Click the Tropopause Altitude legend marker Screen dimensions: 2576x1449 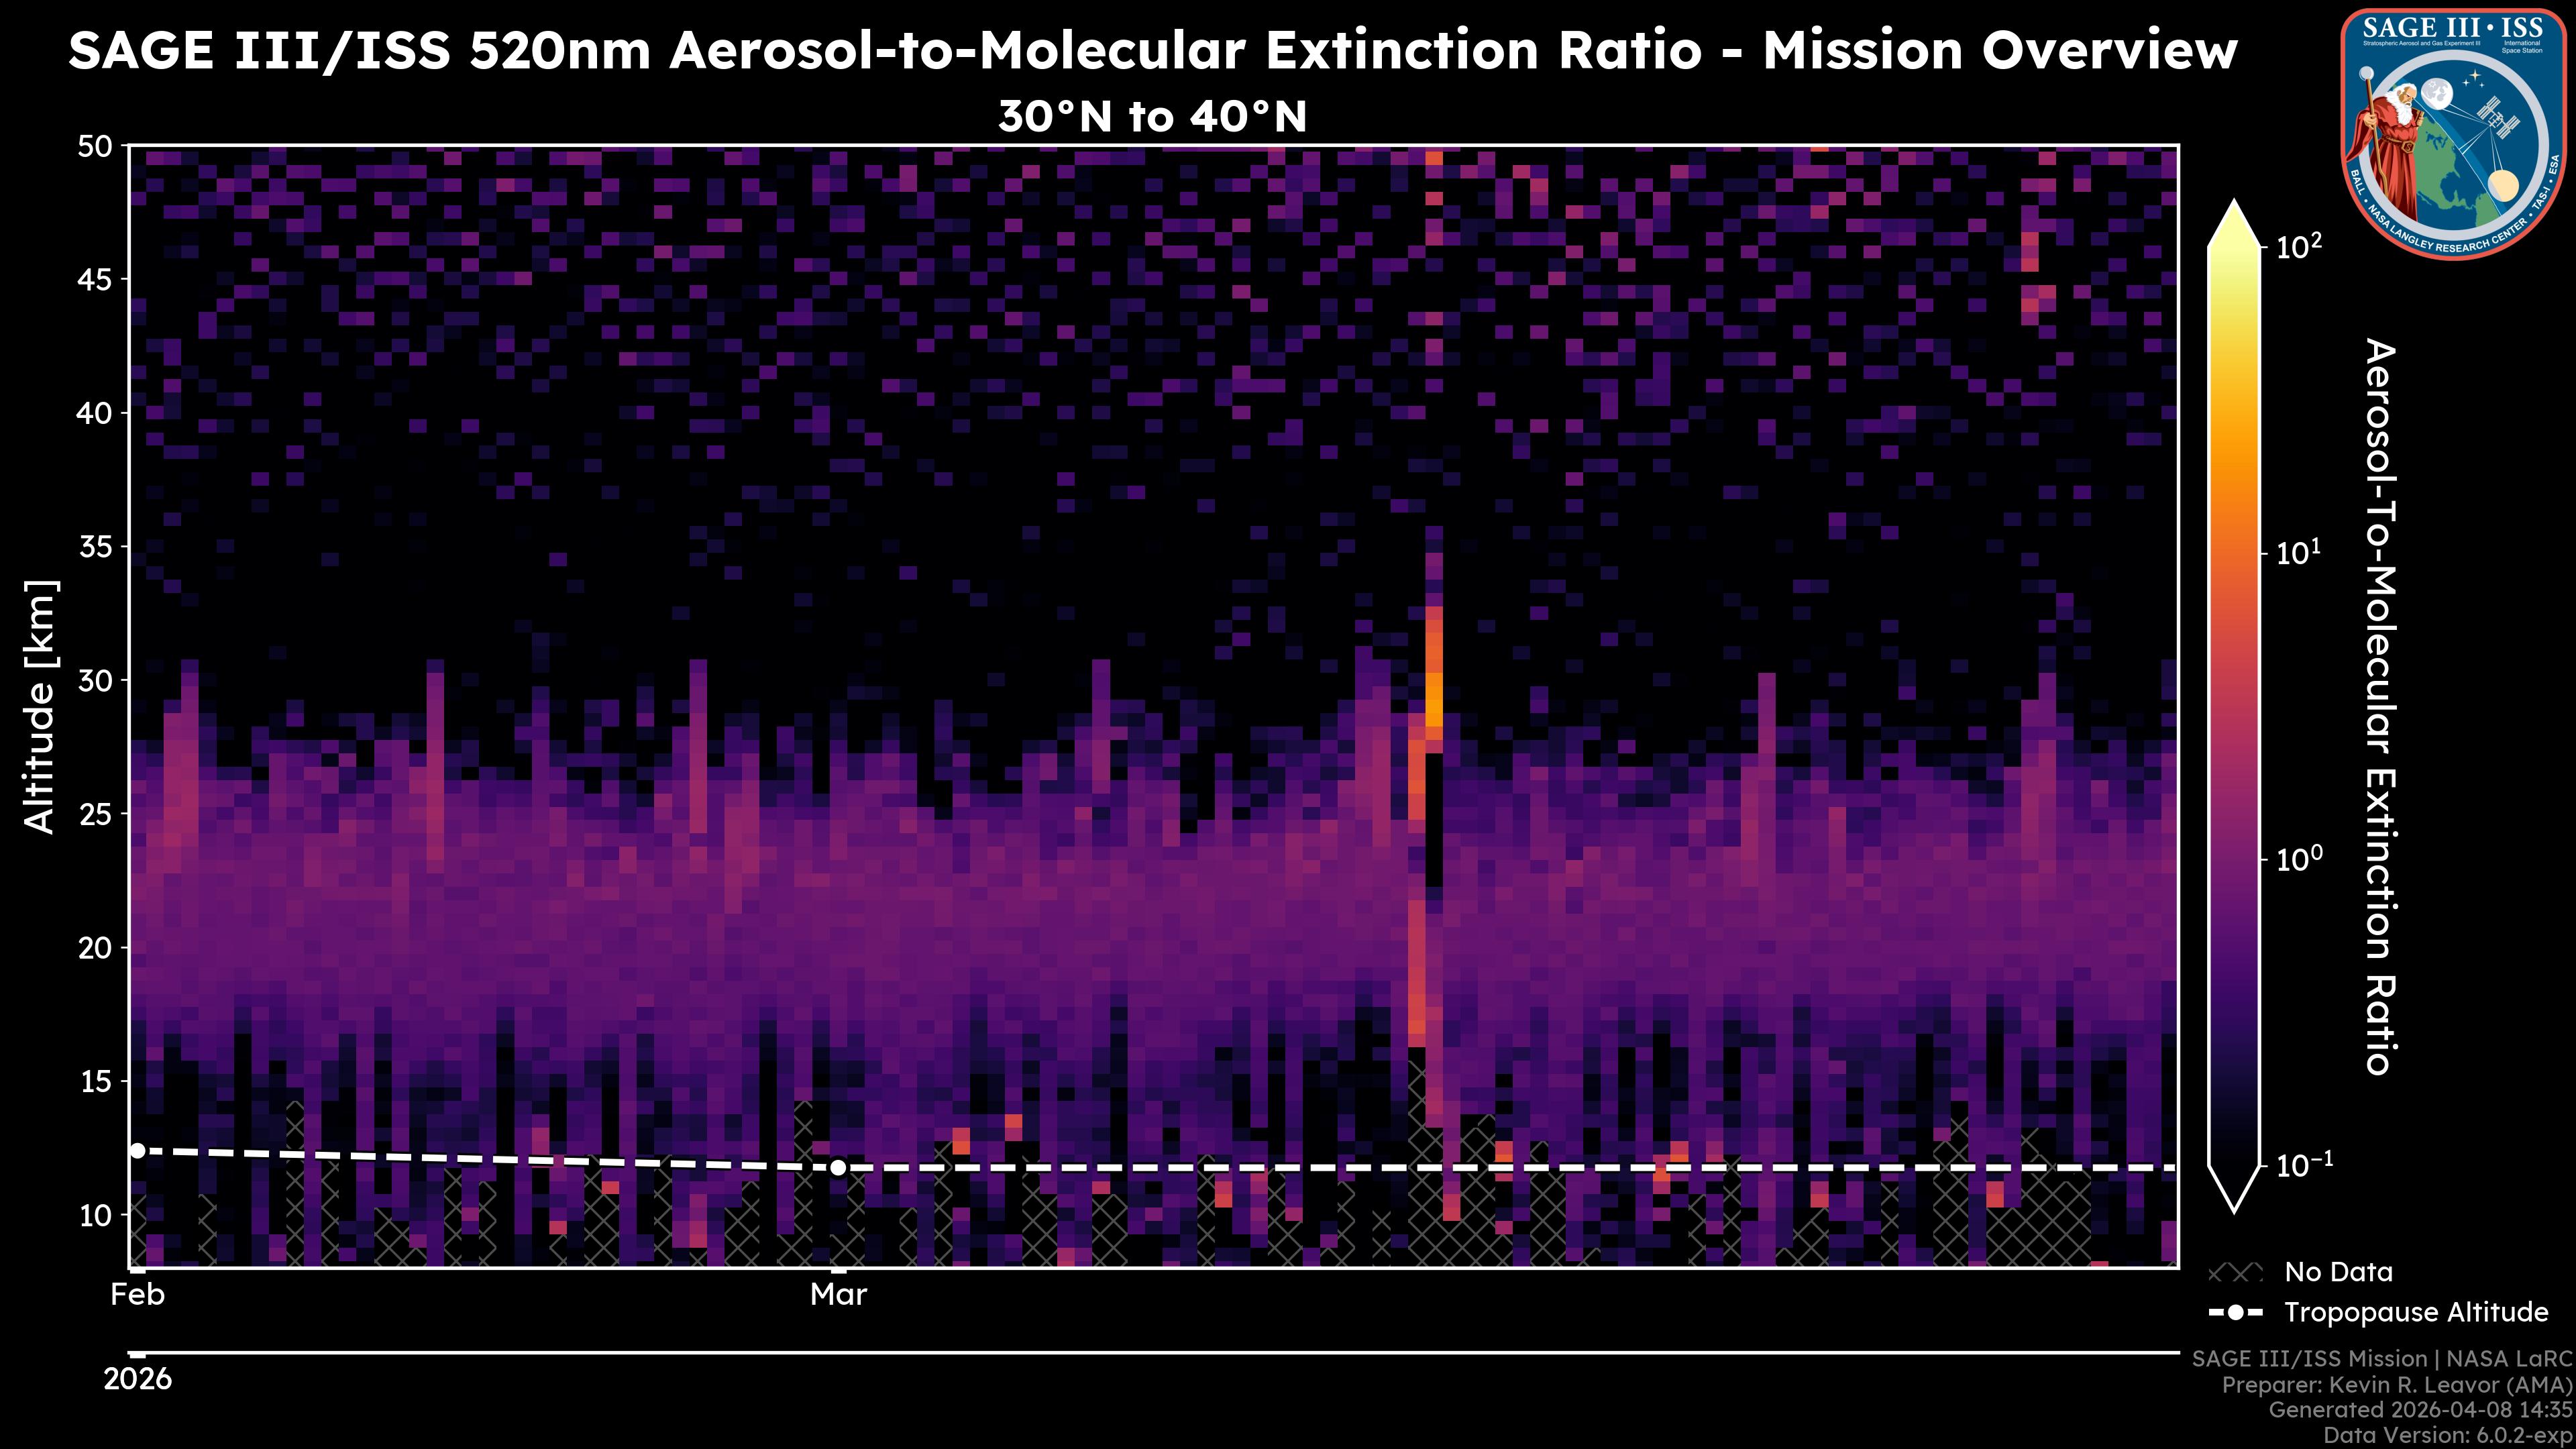[2235, 1312]
